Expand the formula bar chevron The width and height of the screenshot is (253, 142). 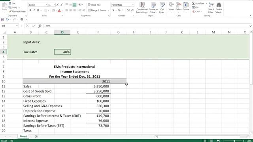click(250, 26)
